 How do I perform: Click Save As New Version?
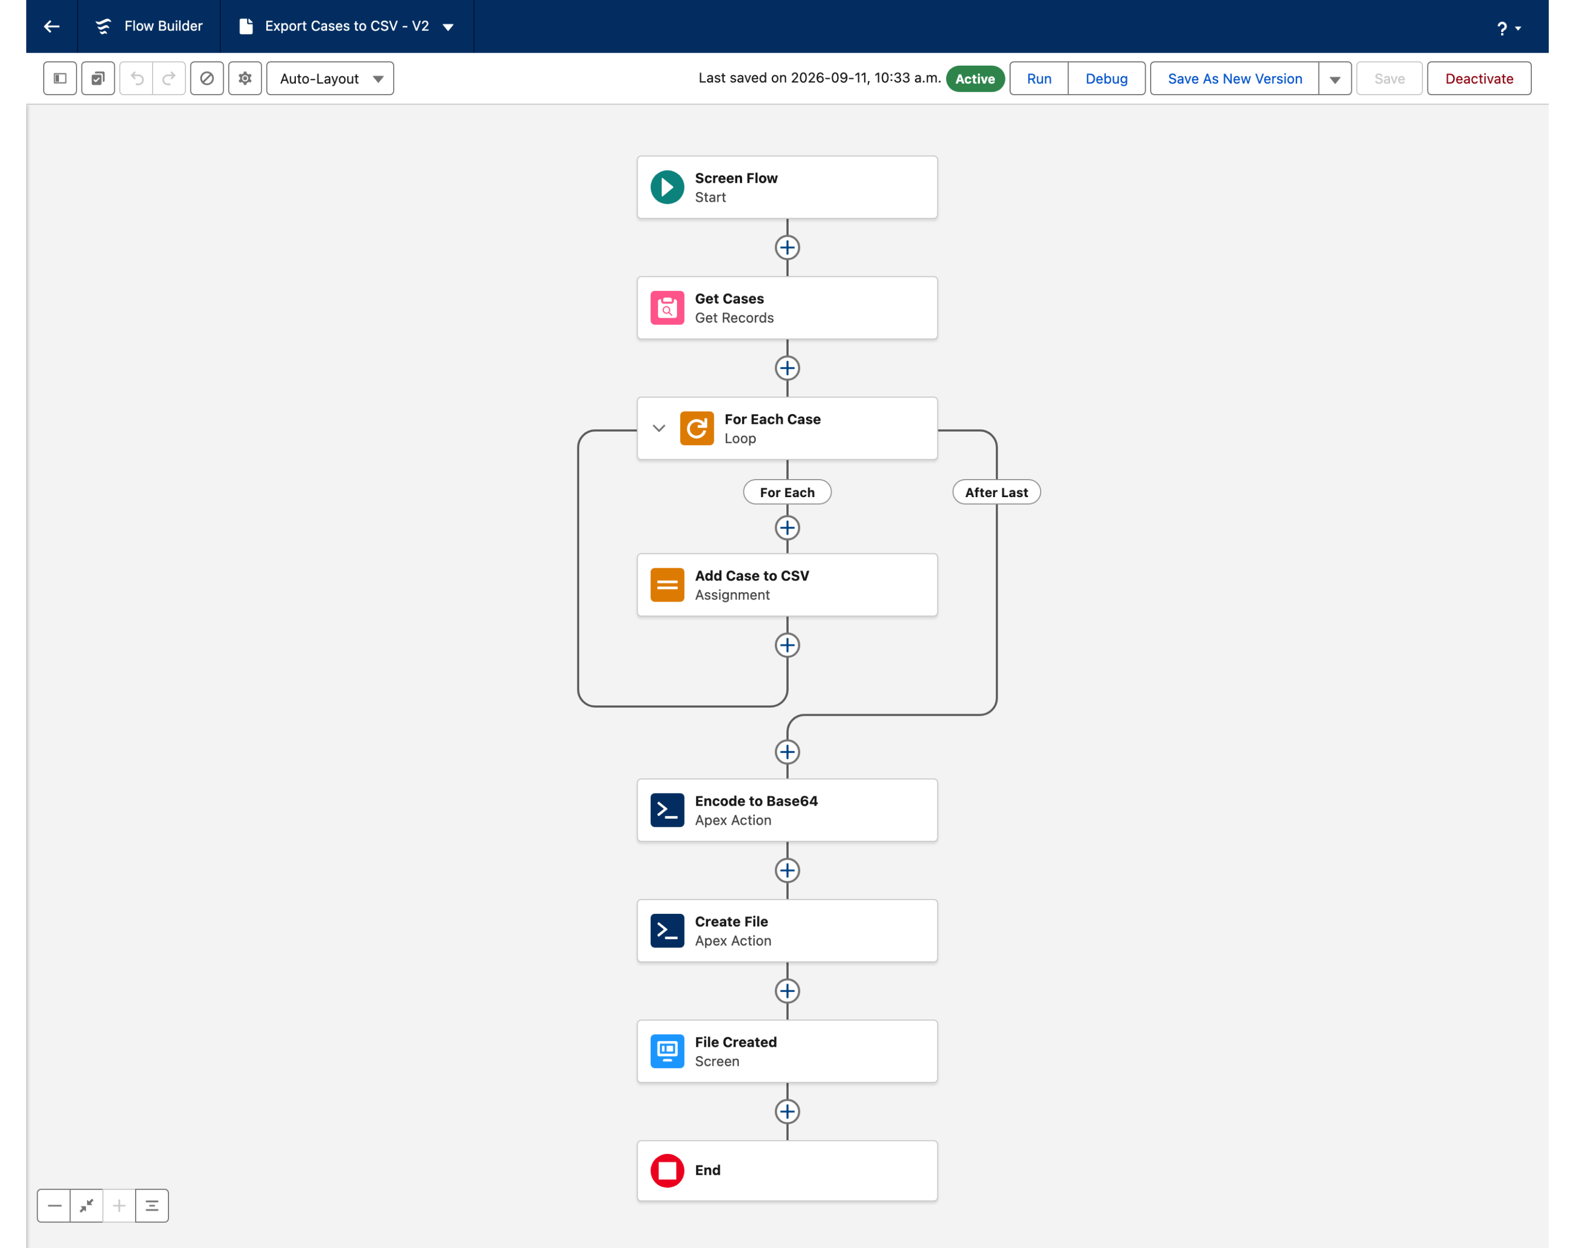pos(1235,78)
